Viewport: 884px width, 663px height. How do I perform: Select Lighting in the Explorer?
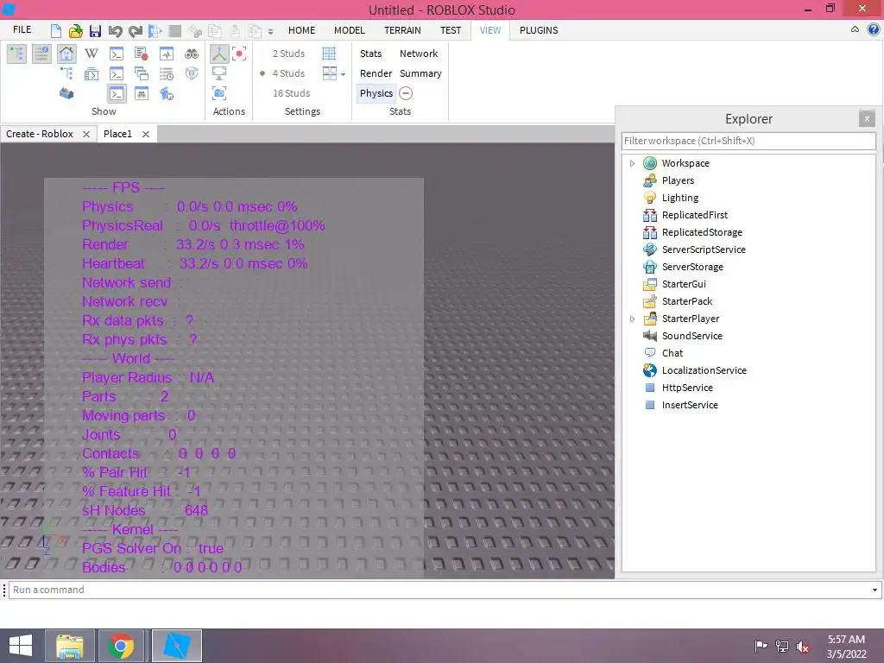680,198
